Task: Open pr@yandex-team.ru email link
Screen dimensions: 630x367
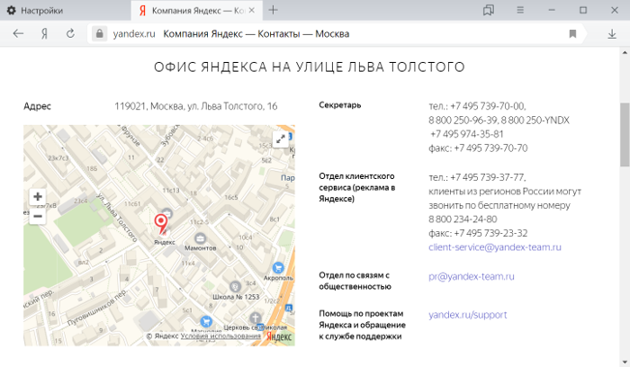Action: pos(472,276)
